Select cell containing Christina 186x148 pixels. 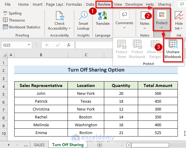click(x=41, y=109)
